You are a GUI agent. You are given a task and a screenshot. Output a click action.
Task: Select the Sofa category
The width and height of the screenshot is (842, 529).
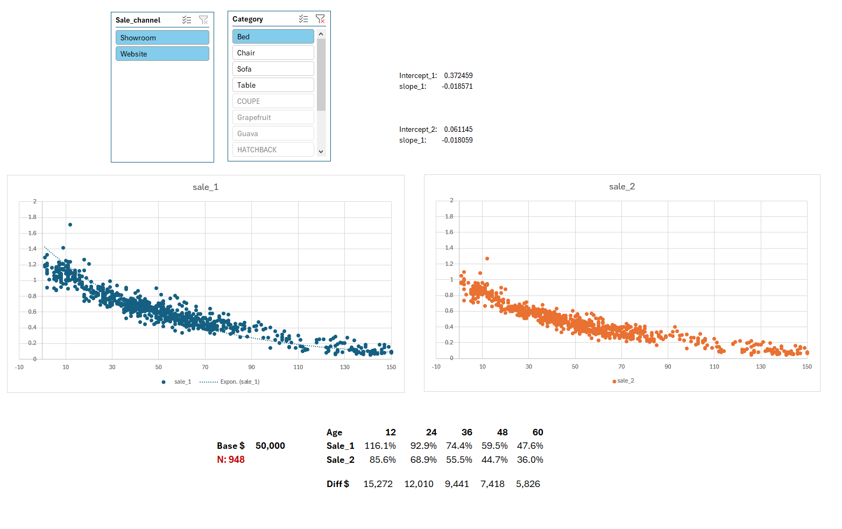point(273,68)
